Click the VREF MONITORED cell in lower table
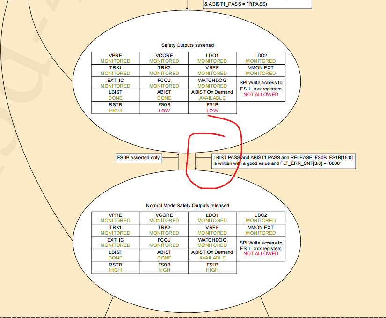This screenshot has height=318, width=386. point(212,230)
